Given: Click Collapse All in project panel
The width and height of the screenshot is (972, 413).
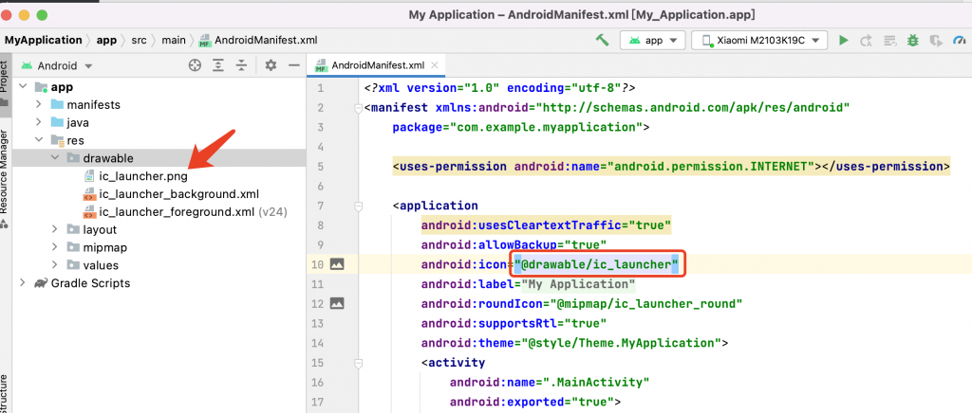Looking at the screenshot, I should click(x=242, y=65).
